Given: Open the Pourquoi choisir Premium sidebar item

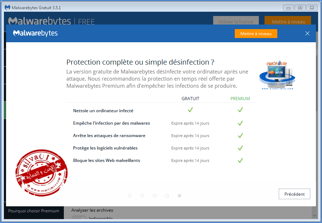Looking at the screenshot, I should point(34,211).
